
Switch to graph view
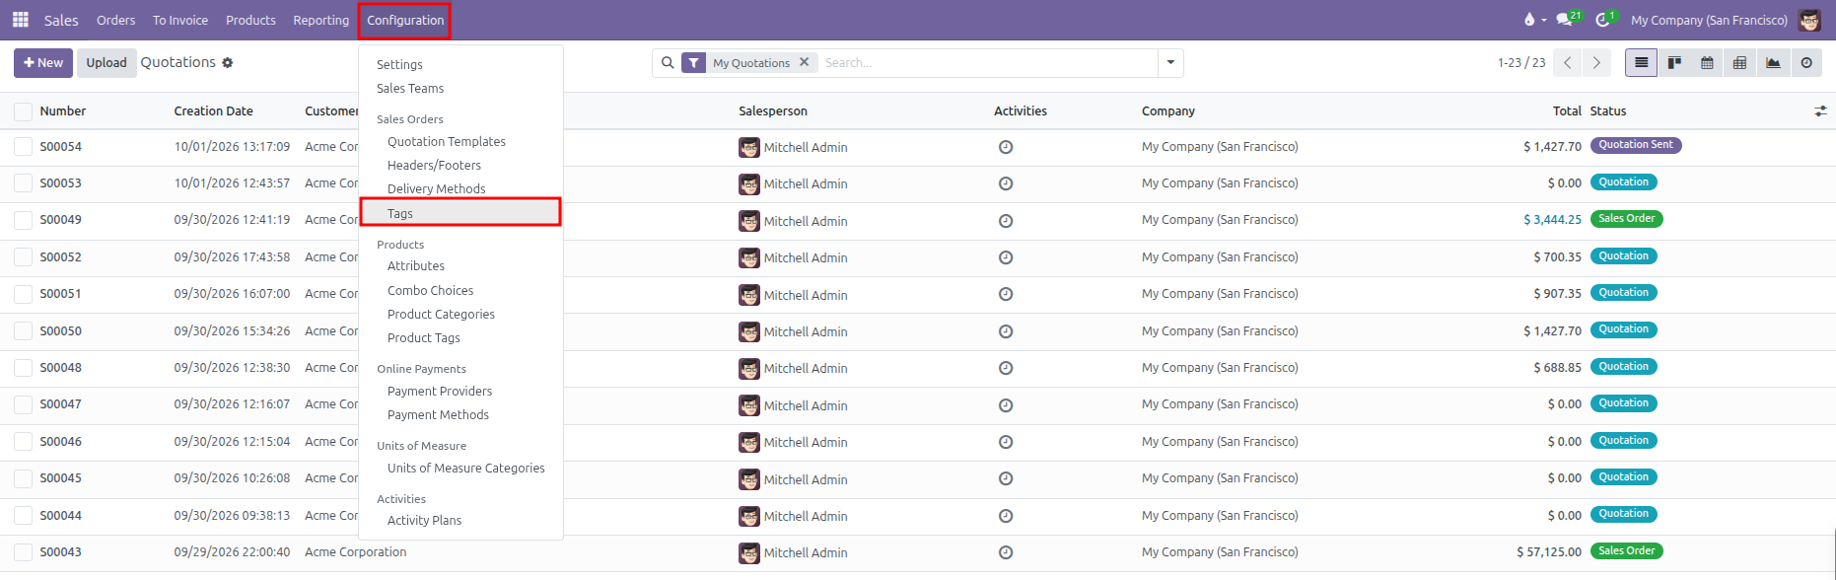pyautogui.click(x=1773, y=62)
